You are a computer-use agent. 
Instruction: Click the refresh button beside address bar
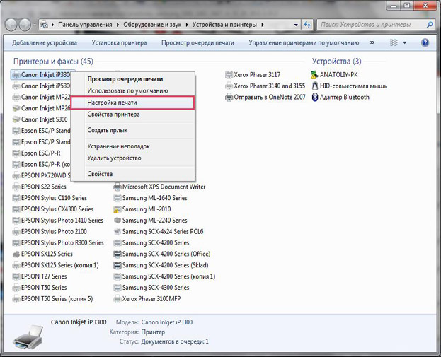(307, 25)
